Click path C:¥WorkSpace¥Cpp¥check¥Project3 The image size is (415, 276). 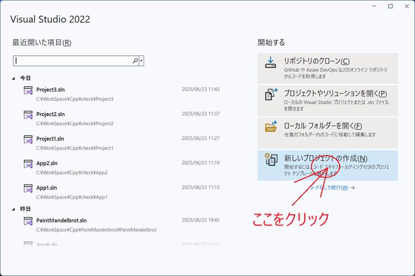tap(75, 99)
